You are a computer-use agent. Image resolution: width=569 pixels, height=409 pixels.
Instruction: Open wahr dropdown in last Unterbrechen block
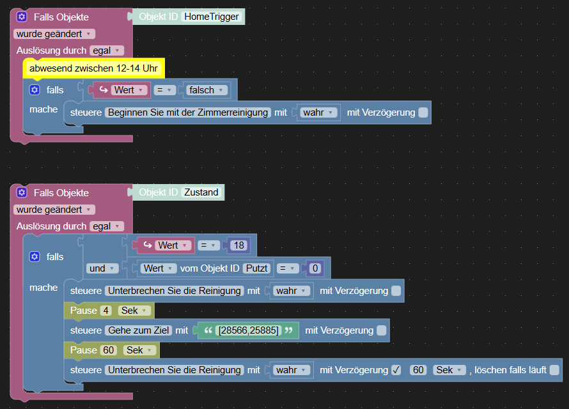click(292, 370)
